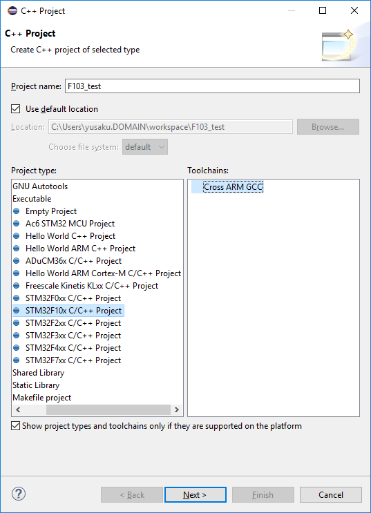Select the Ac6 STM32 MCU Project icon
The image size is (371, 513).
tap(17, 224)
